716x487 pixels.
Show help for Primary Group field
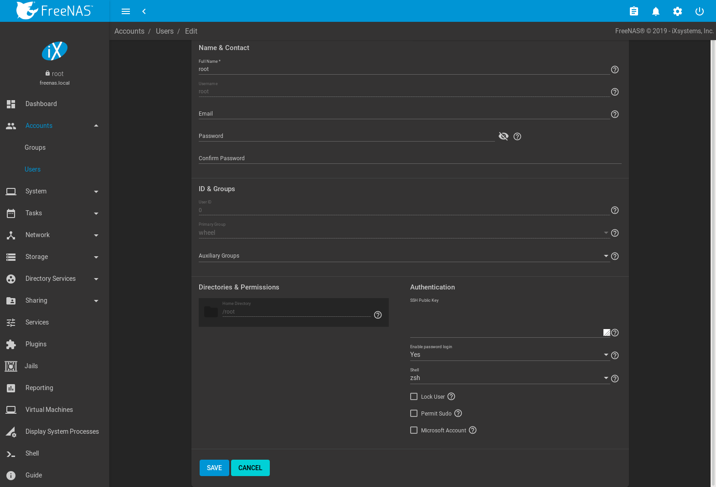(615, 233)
